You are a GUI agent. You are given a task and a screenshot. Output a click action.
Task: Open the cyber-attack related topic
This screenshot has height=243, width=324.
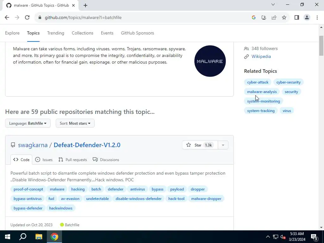258,82
